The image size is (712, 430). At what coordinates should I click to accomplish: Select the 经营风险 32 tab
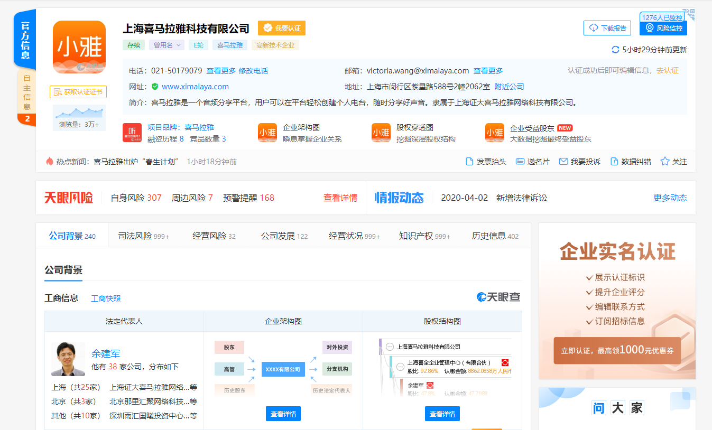[214, 236]
